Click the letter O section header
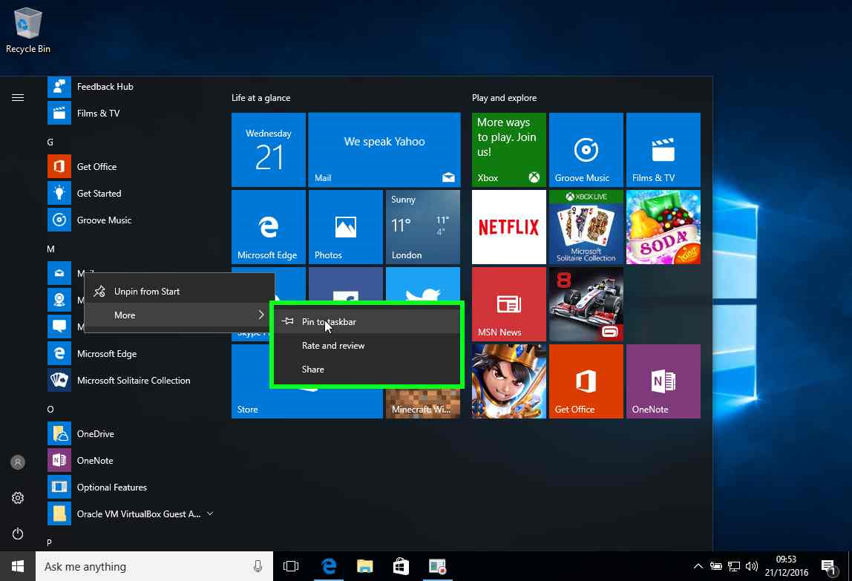This screenshot has width=852, height=581. 50,410
